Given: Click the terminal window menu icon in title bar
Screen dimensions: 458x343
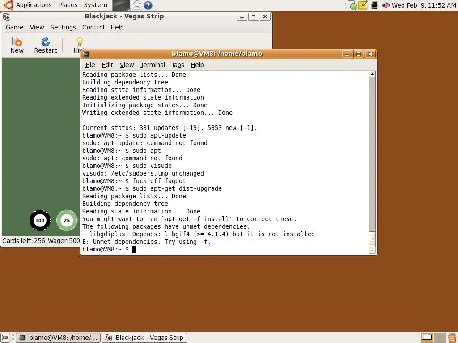Looking at the screenshot, I should click(86, 54).
